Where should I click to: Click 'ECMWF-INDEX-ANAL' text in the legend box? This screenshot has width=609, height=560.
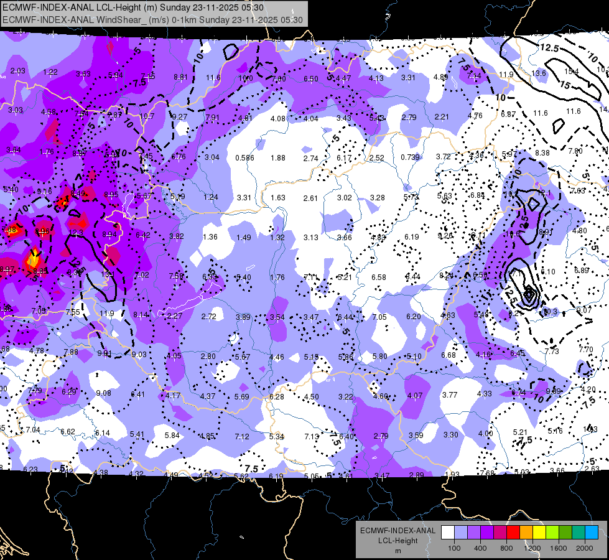(397, 531)
